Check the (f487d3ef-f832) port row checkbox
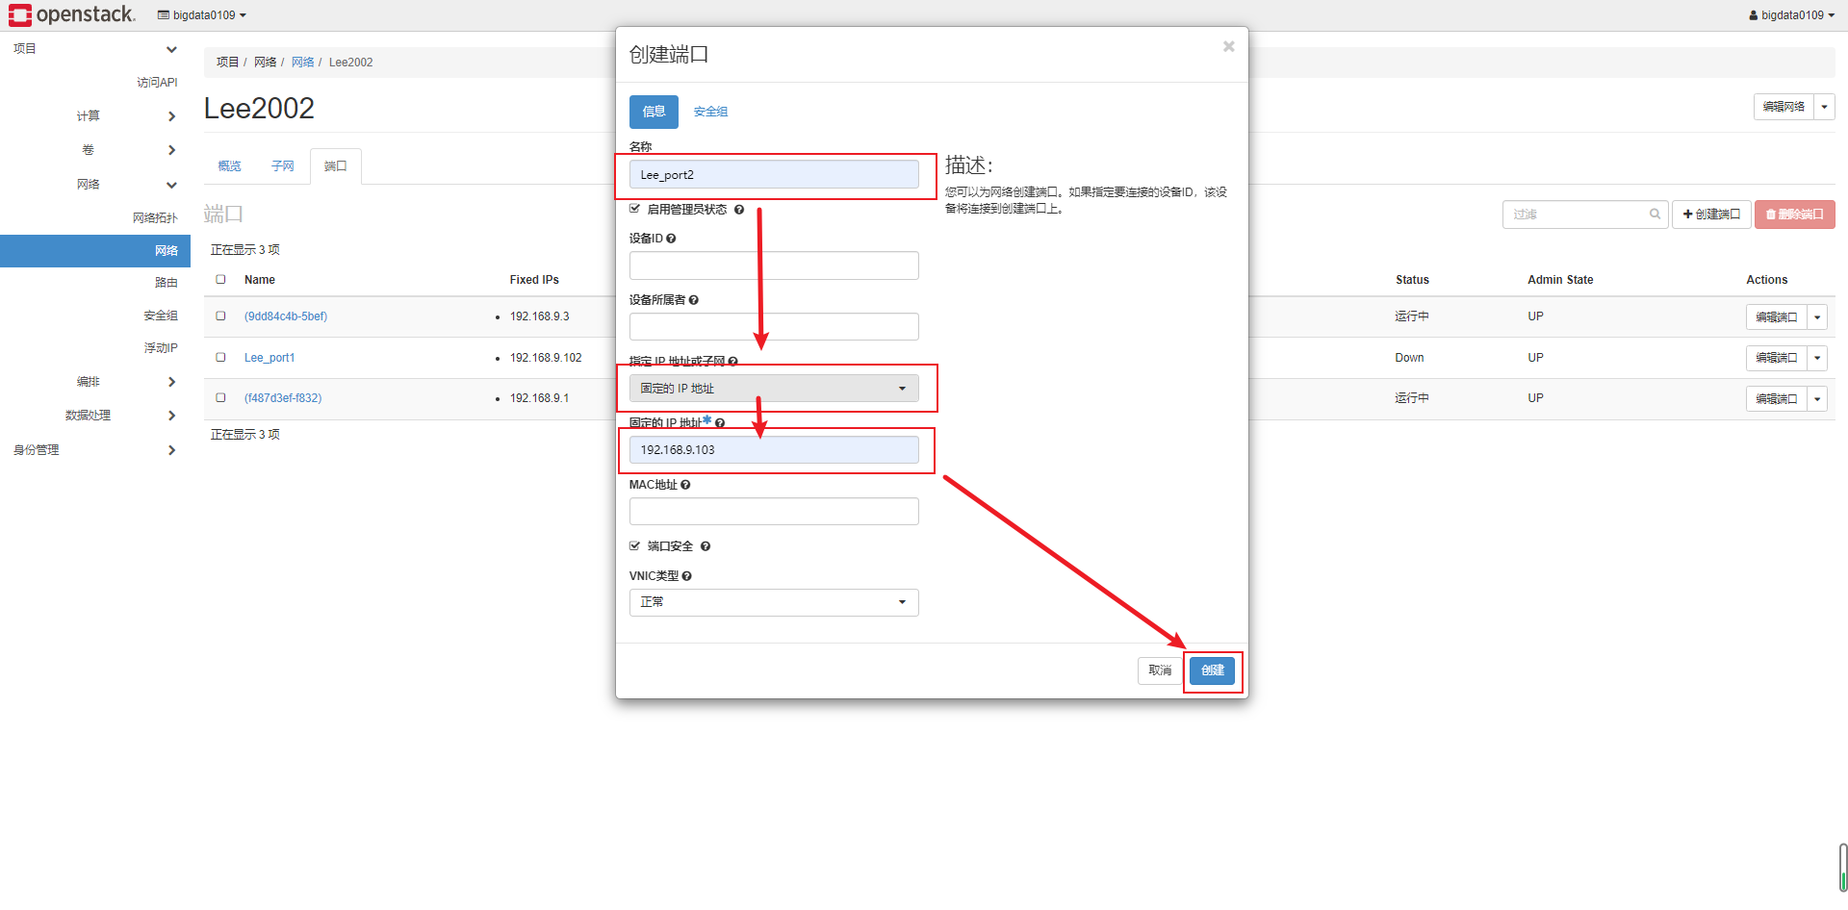 (220, 397)
